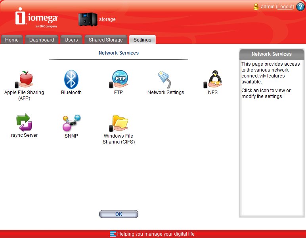The width and height of the screenshot is (306, 238).
Task: Open Windows File Sharing (CIFS) folder icon
Action: tap(119, 123)
